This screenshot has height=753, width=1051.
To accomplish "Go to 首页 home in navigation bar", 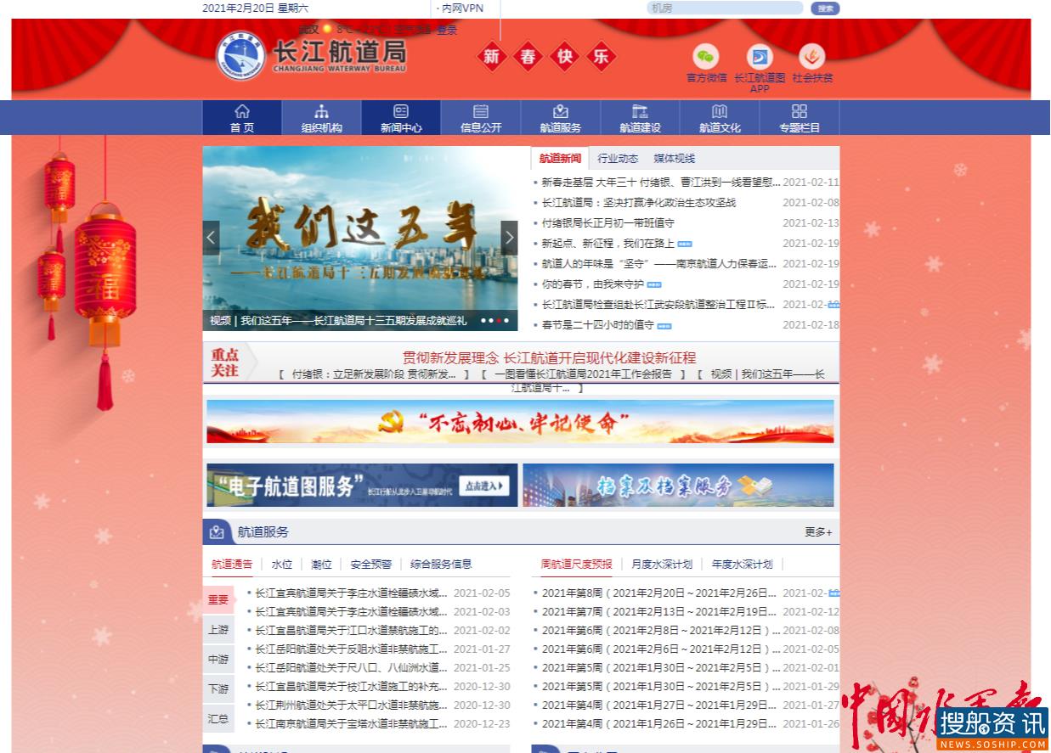I will [x=242, y=118].
